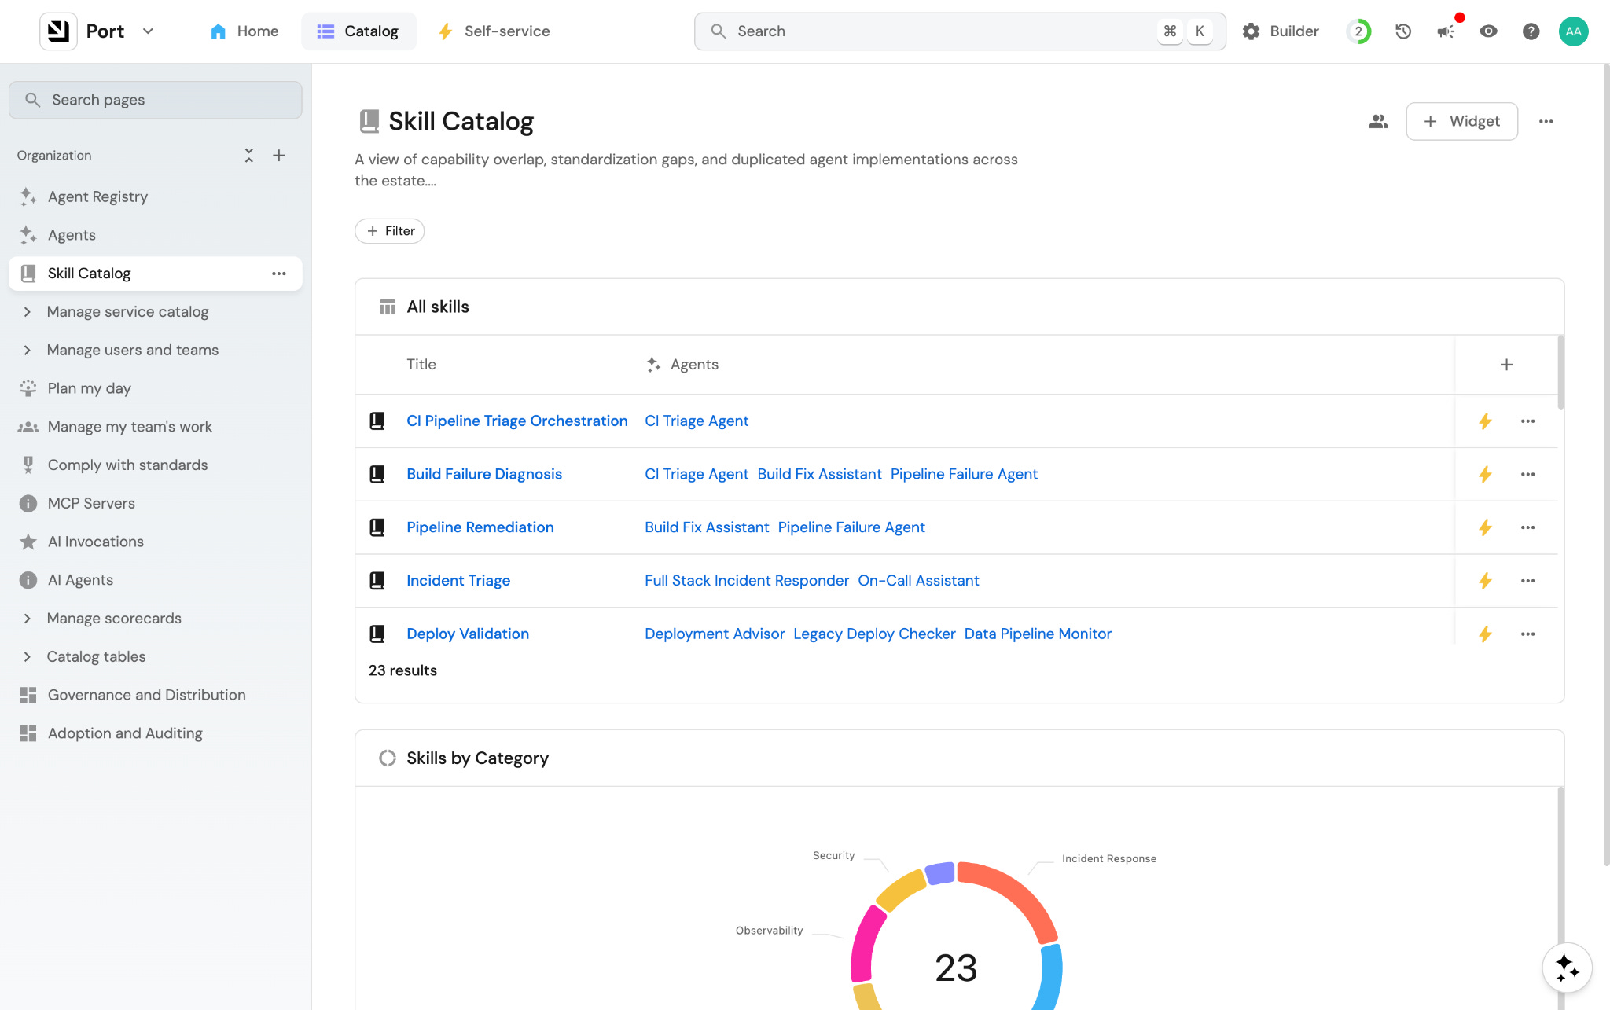Click the add Filter button
Image resolution: width=1610 pixels, height=1010 pixels.
[x=390, y=231]
